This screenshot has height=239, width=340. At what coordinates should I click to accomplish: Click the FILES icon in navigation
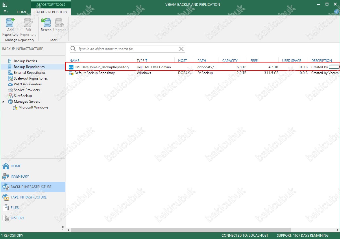point(6,208)
